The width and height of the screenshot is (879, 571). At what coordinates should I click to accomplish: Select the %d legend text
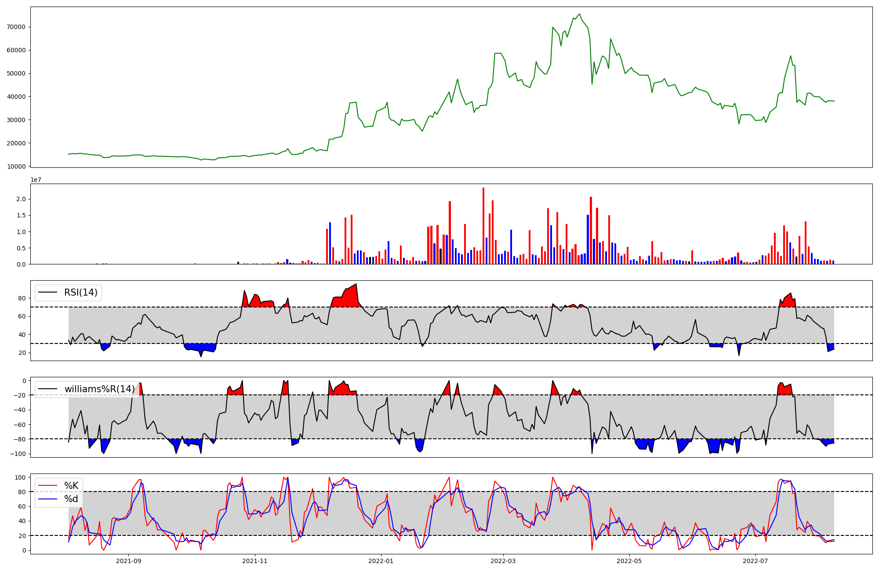click(71, 499)
